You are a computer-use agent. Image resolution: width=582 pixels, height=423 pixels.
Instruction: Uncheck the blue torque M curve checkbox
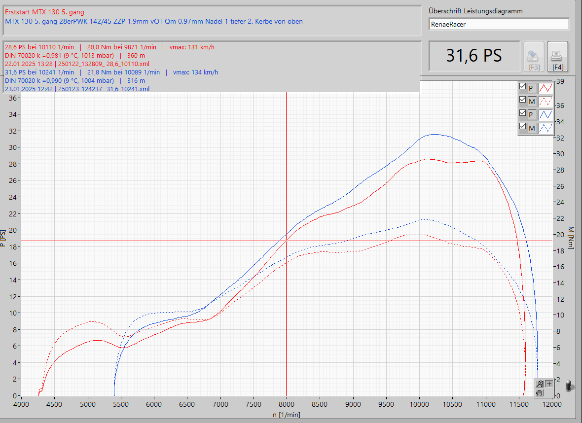pyautogui.click(x=523, y=127)
